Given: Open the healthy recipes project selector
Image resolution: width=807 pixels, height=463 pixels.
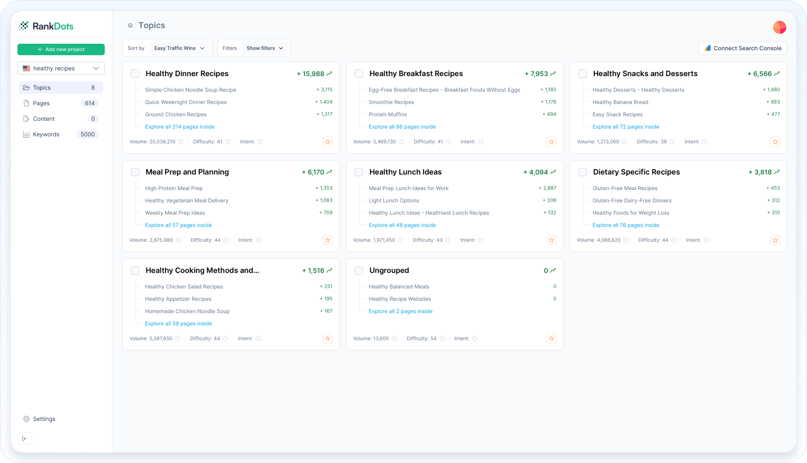Looking at the screenshot, I should 61,68.
